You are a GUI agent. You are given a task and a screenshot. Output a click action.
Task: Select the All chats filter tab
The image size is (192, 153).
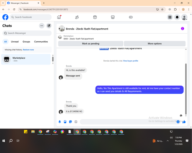pyautogui.click(x=5, y=42)
